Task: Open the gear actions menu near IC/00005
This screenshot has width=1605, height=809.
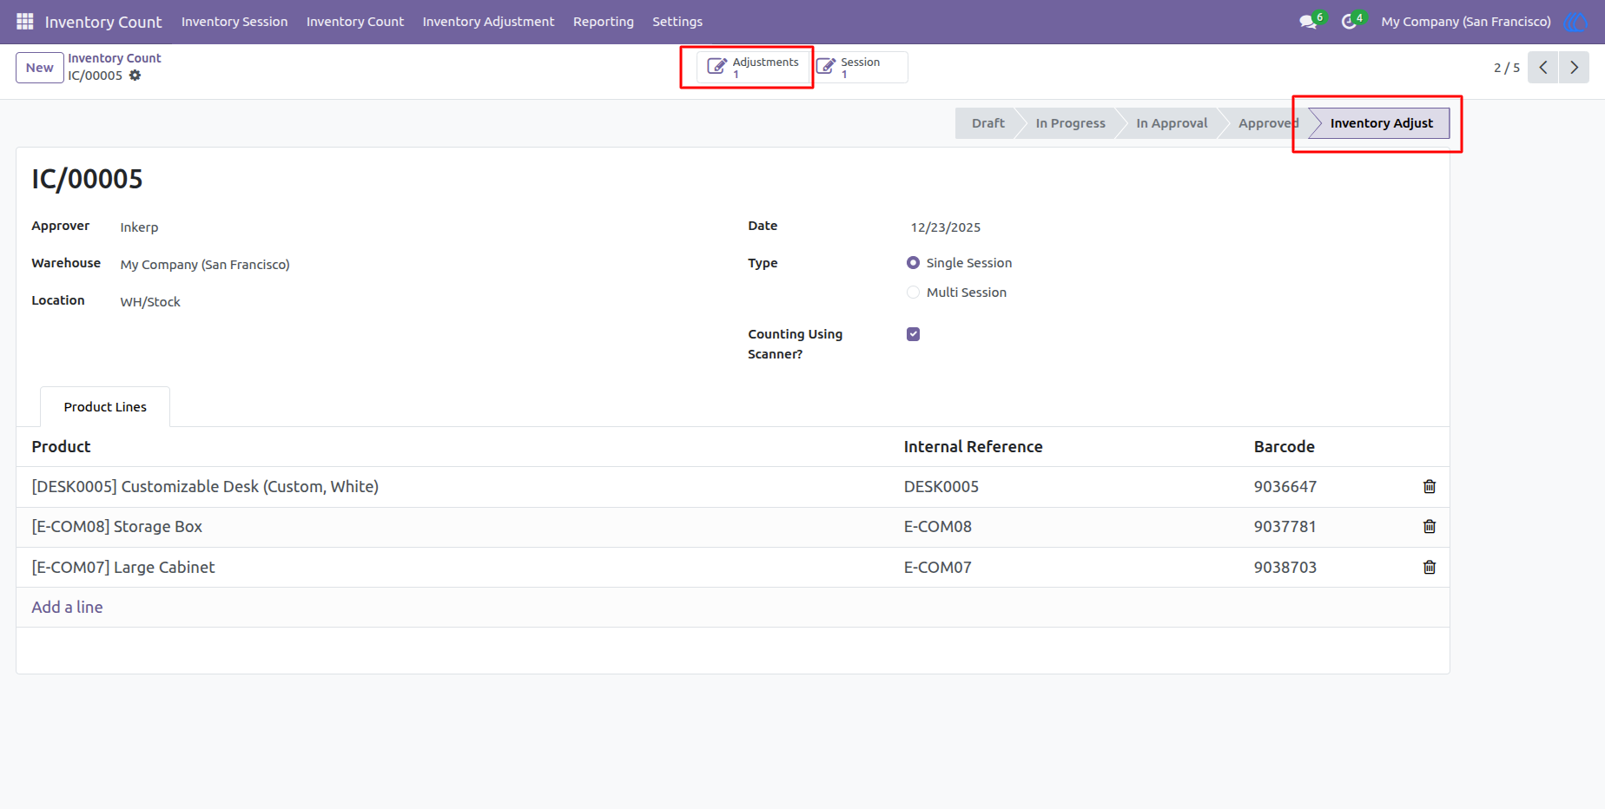Action: click(135, 76)
